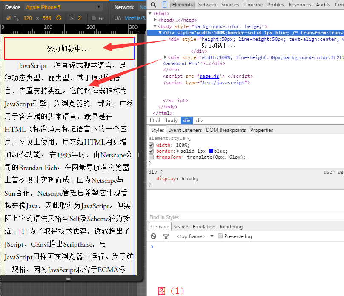Toggle the device mode phone icon
344x296 pixels.
pos(164,4)
